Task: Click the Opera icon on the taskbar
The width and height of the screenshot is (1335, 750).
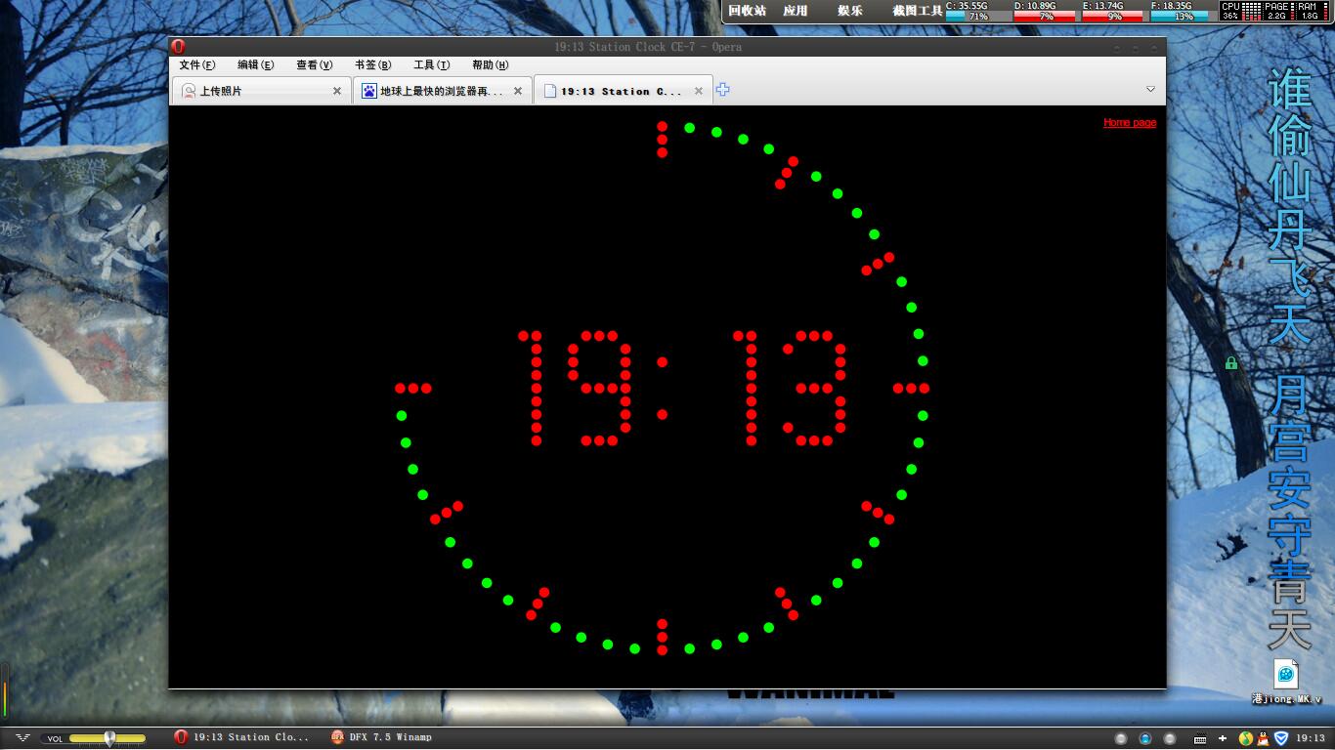Action: [x=181, y=737]
